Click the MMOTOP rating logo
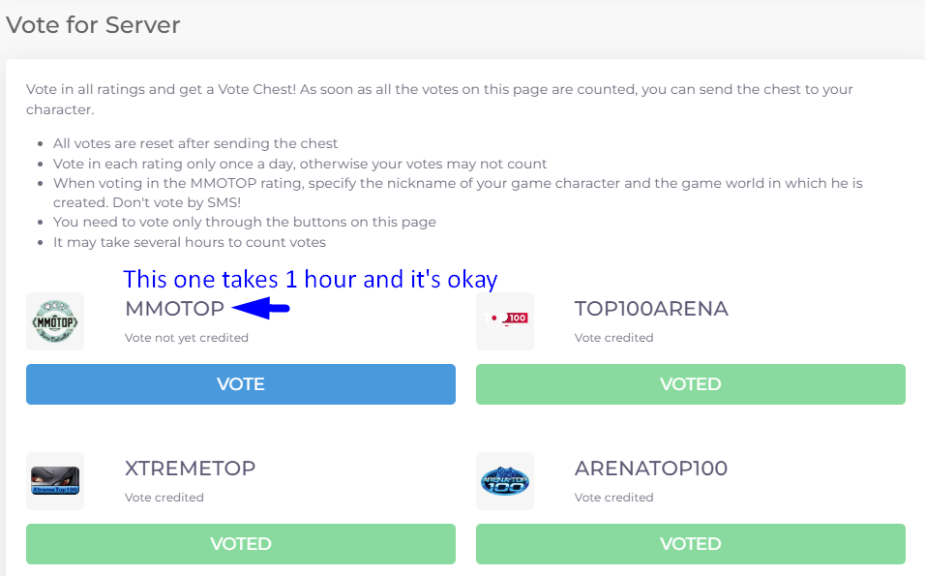925x576 pixels. pos(55,321)
